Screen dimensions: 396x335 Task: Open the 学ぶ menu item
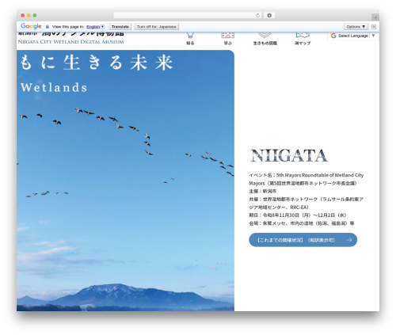click(x=228, y=38)
